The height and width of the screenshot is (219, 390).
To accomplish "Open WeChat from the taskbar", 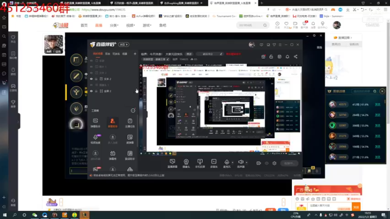I will (x=35, y=215).
